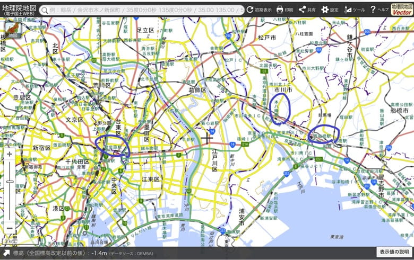414x260 pixels.
Task: Open the 共有 share menu
Action: point(307,9)
